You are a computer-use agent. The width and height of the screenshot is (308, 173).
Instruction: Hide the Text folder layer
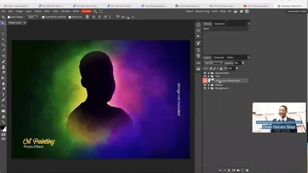tap(205, 76)
